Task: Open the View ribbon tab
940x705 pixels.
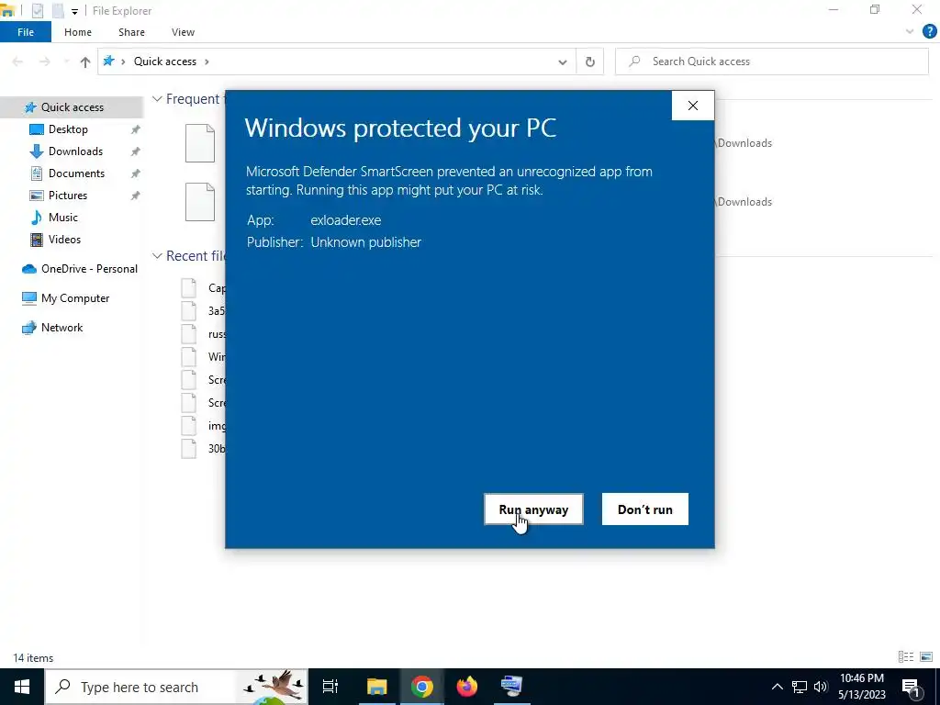Action: coord(183,32)
